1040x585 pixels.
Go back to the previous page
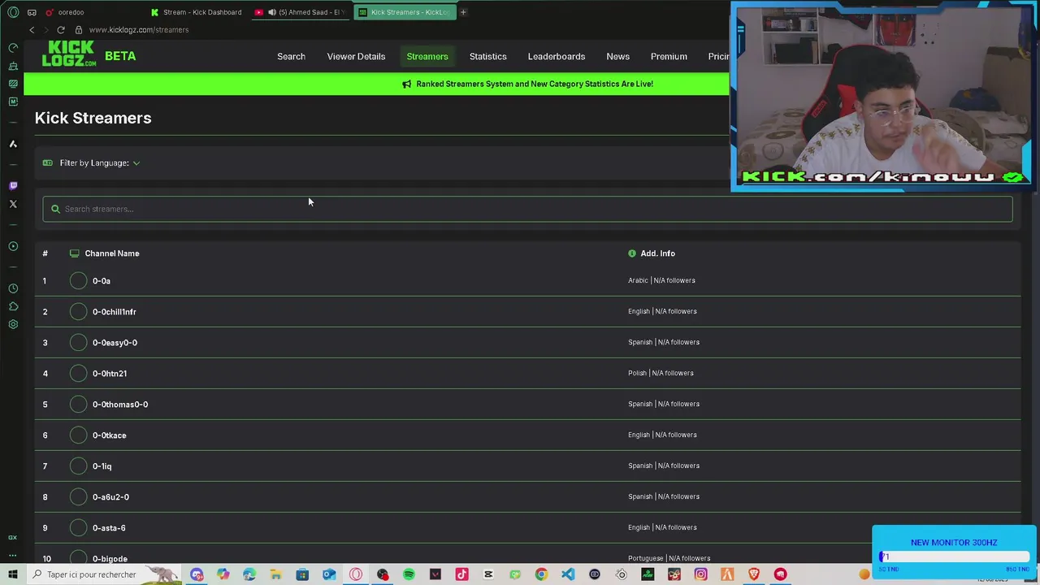[32, 30]
